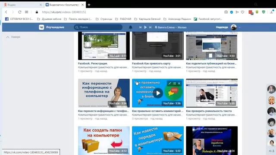This screenshot has width=276, height=155.
Task: Play Как правильно оставить комментарий video
Action: [x=158, y=93]
